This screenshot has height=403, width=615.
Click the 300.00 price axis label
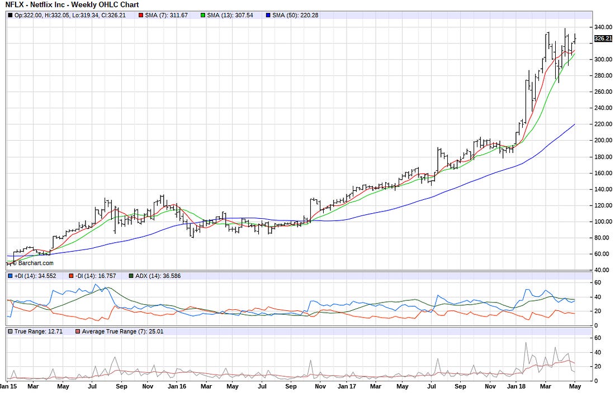click(x=603, y=60)
